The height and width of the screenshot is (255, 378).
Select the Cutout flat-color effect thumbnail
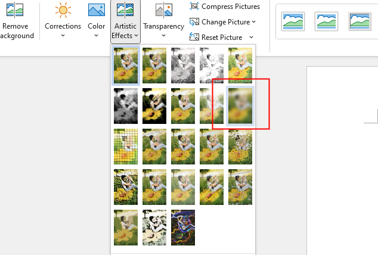click(x=126, y=228)
